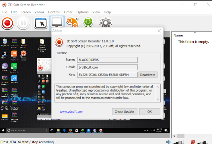The height and width of the screenshot is (144, 212).
Task: Open the Timer menu
Action: (x=68, y=12)
